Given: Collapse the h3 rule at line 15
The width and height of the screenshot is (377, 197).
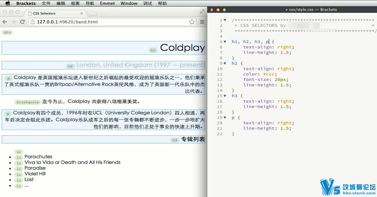Looking at the screenshot, I should point(225,96).
